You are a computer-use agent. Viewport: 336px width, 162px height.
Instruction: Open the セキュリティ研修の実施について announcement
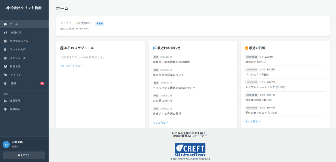coord(174,88)
